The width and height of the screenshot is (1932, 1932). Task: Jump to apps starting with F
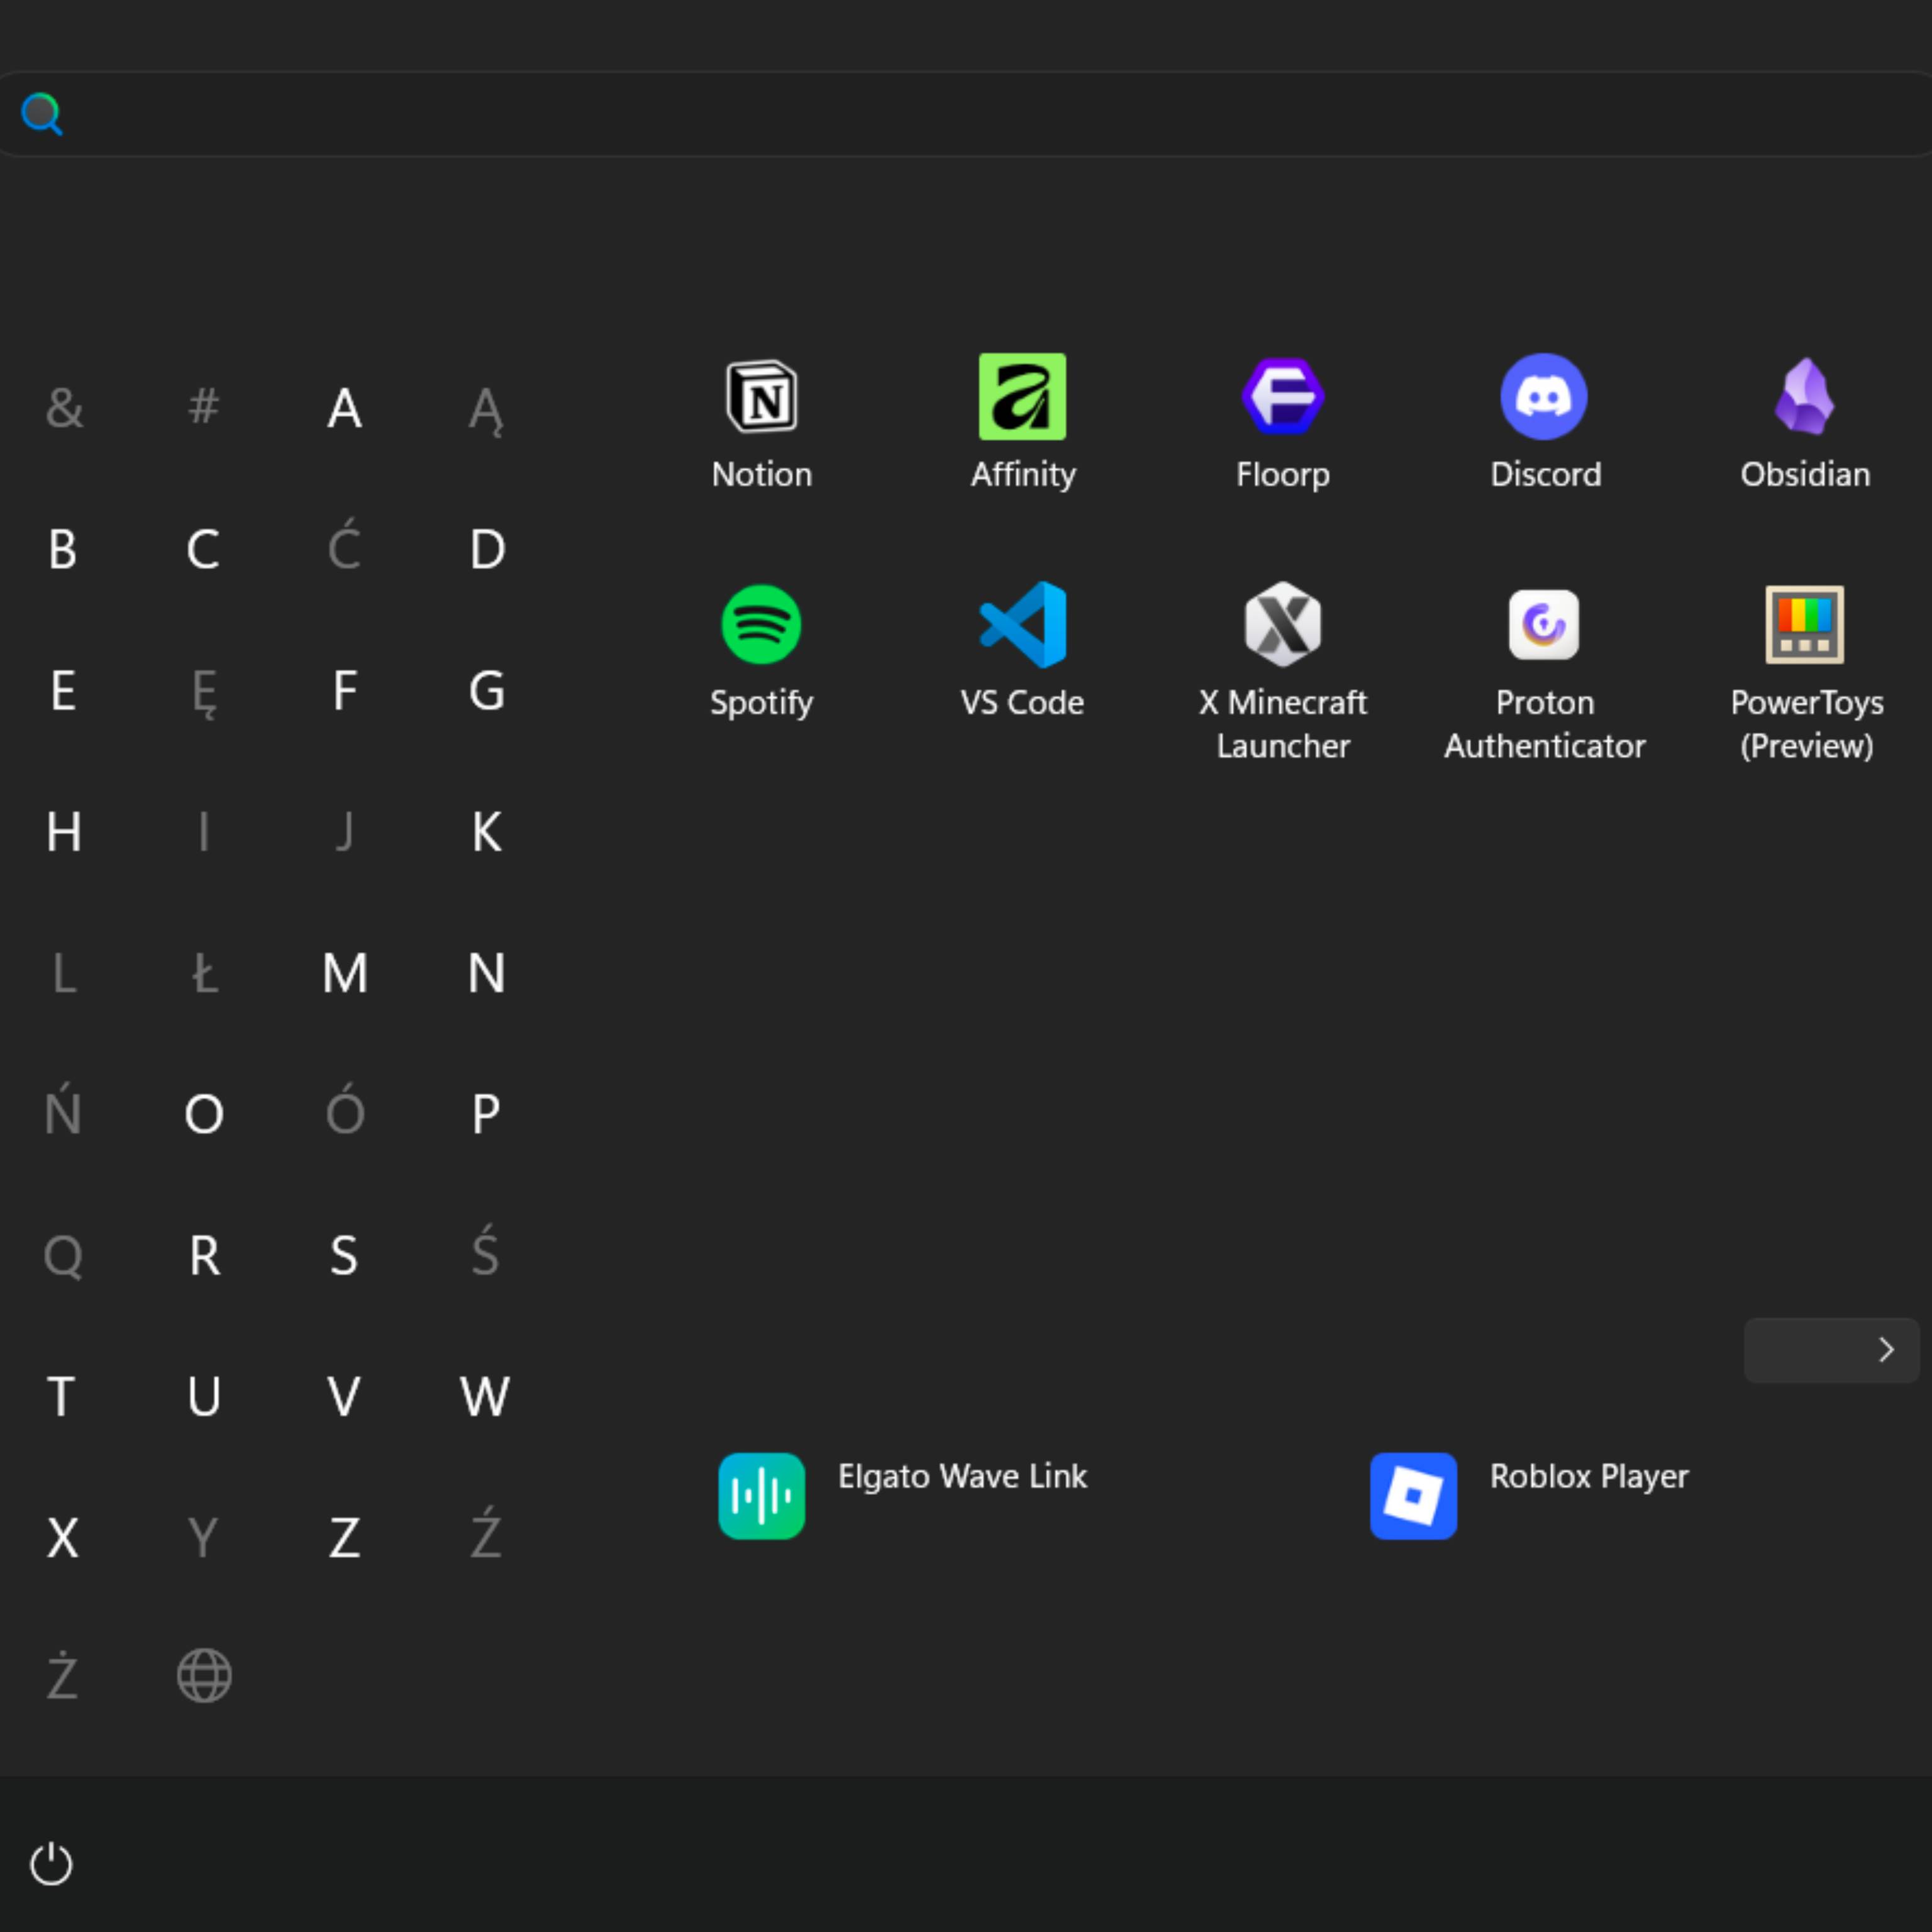pos(345,690)
